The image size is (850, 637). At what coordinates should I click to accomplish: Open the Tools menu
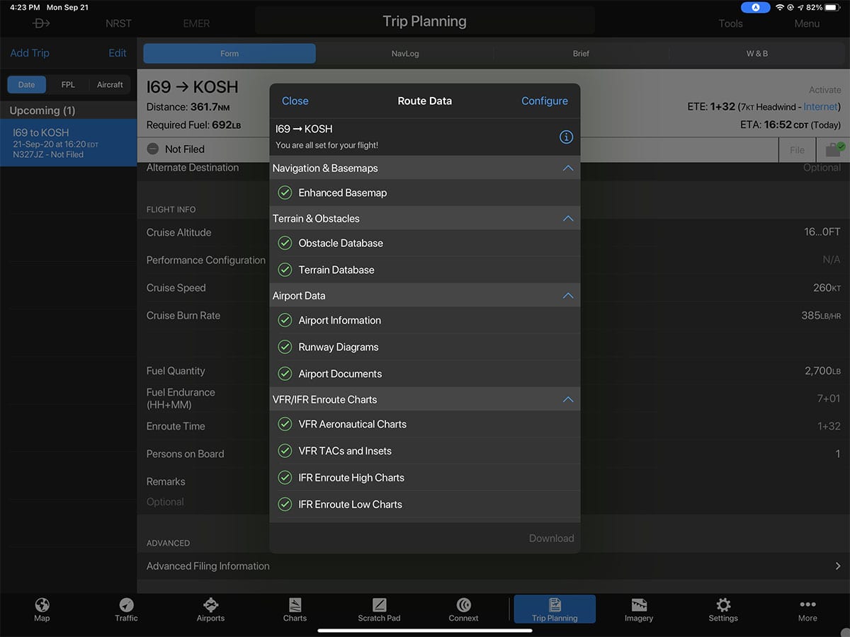coord(731,23)
